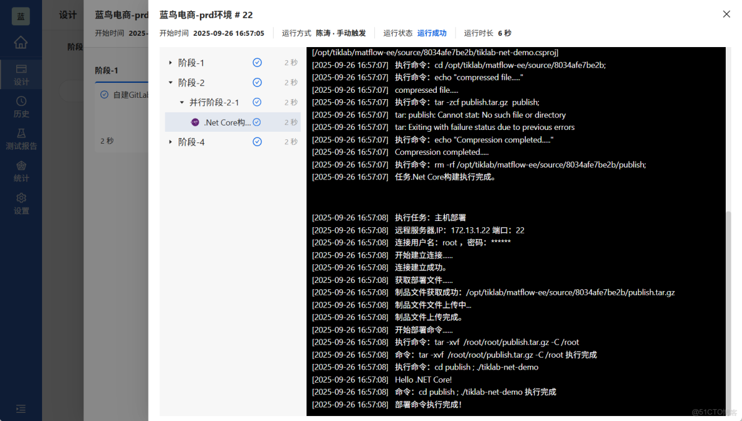The width and height of the screenshot is (742, 421).
Task: Click the sidebar collapse icon at bottom
Action: coord(21,408)
